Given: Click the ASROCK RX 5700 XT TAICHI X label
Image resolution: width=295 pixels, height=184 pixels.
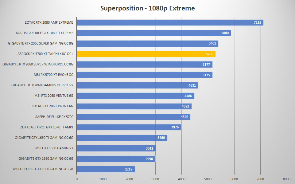Looking at the screenshot, I should [x=45, y=54].
